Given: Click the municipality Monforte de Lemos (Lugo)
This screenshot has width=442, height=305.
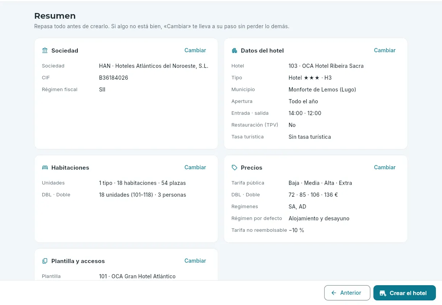Looking at the screenshot, I should point(322,90).
